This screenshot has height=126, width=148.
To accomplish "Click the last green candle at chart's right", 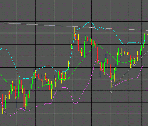I will (145, 39).
